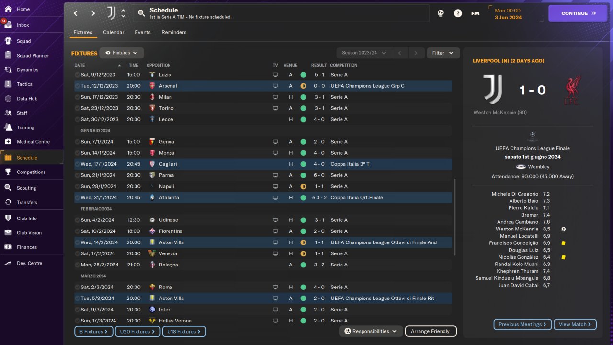Click the orange draw dot on the Napoli row

pos(303,186)
